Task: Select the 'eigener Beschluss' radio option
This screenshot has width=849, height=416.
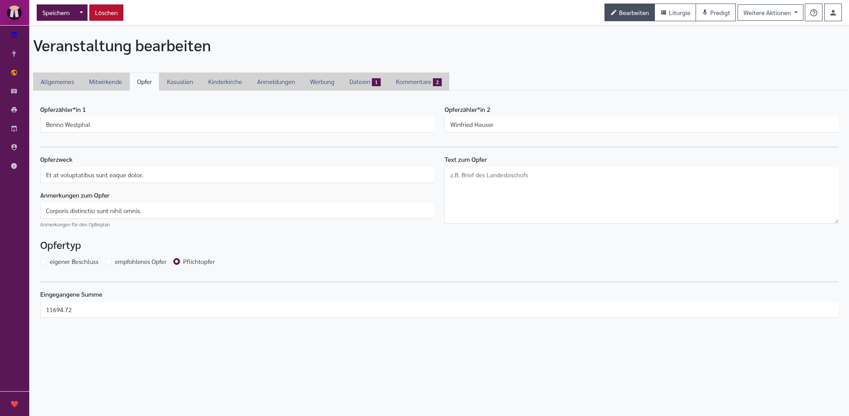Action: pyautogui.click(x=43, y=262)
